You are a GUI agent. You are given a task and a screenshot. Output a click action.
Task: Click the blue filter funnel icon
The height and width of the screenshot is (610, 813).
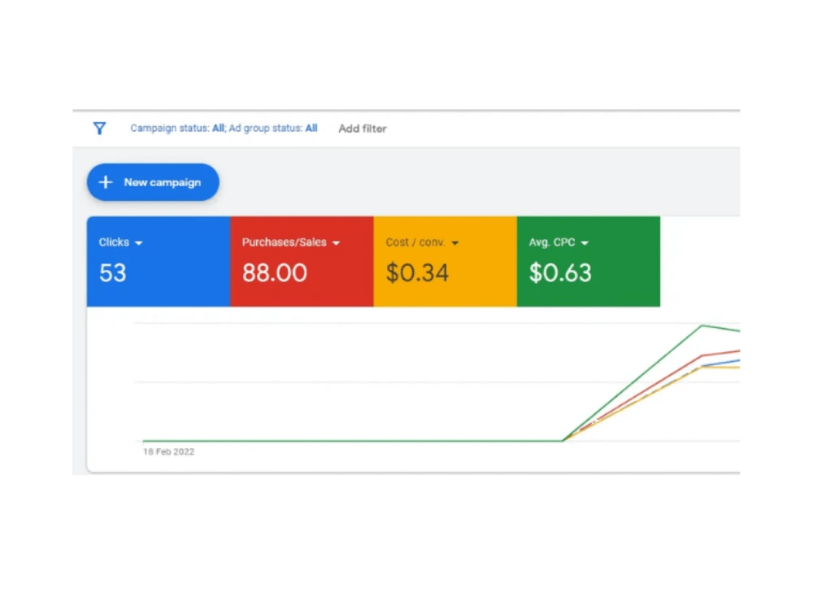pos(99,129)
